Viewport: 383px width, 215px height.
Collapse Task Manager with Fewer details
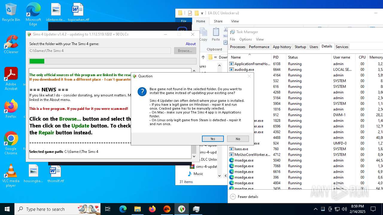pos(244,196)
